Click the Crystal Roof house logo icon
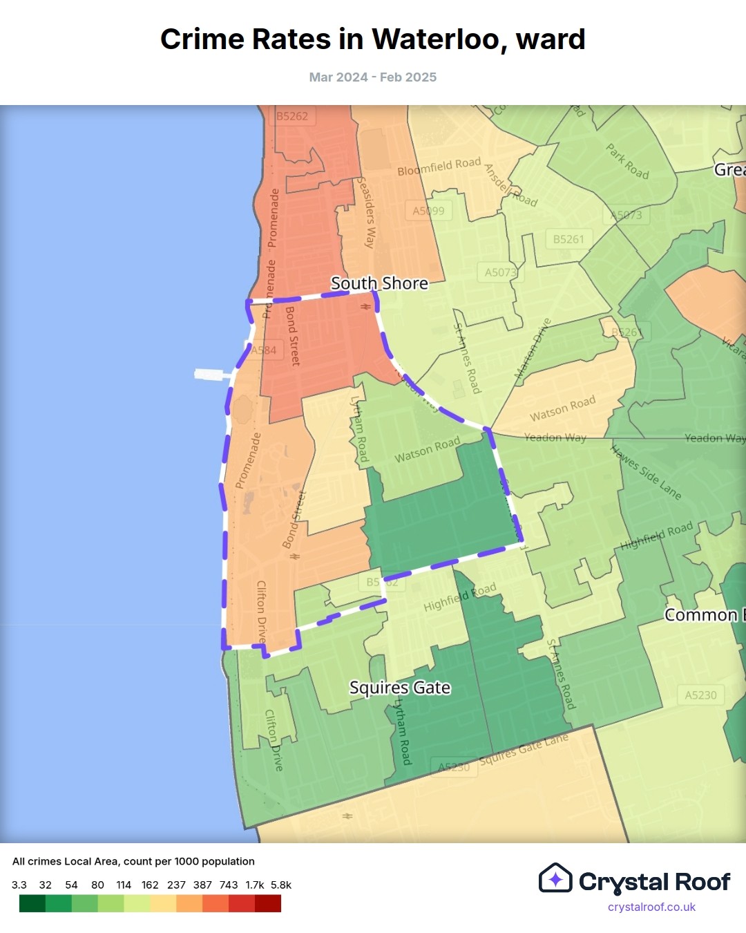This screenshot has height=933, width=746. [x=555, y=878]
